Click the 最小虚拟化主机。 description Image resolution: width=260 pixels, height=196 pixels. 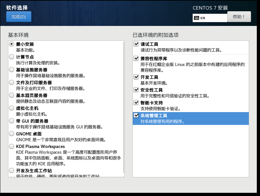[32, 114]
